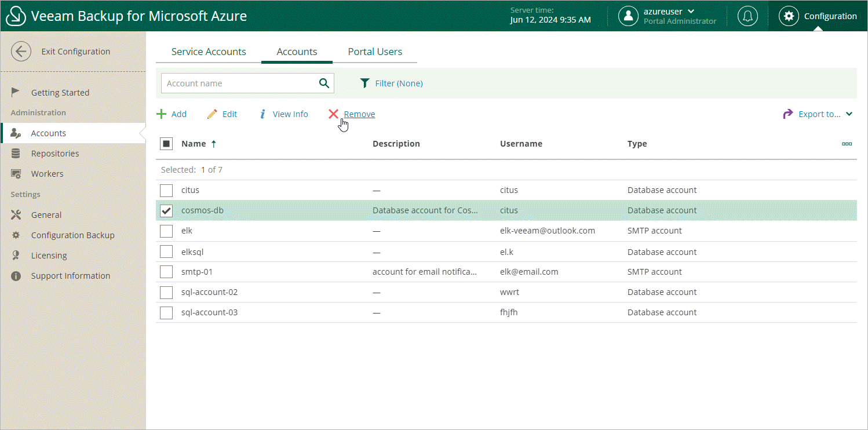868x430 pixels.
Task: Check the citus account checkbox
Action: coord(166,190)
